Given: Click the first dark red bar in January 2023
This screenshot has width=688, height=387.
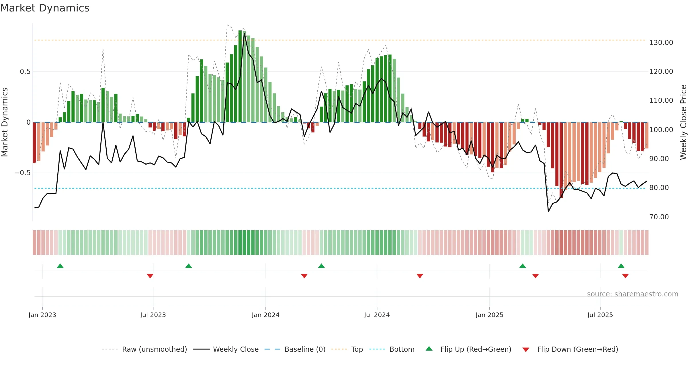Looking at the screenshot, I should 34,143.
